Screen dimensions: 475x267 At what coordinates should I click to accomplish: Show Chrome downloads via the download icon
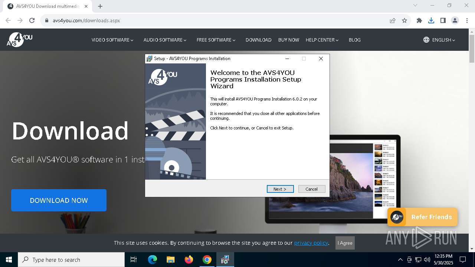click(x=431, y=20)
